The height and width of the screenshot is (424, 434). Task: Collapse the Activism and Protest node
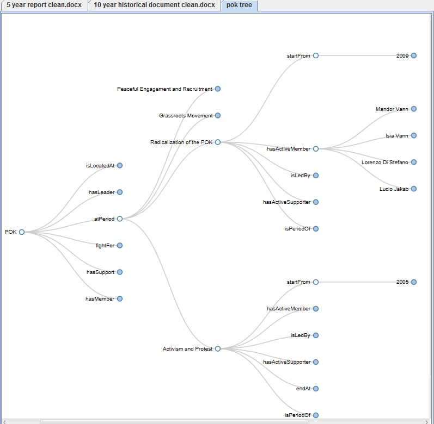[x=218, y=348]
